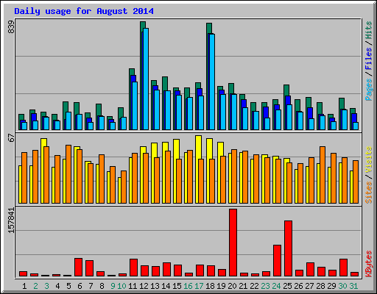Click day 15 on the x-axis
This screenshot has width=377, height=294.
[177, 286]
